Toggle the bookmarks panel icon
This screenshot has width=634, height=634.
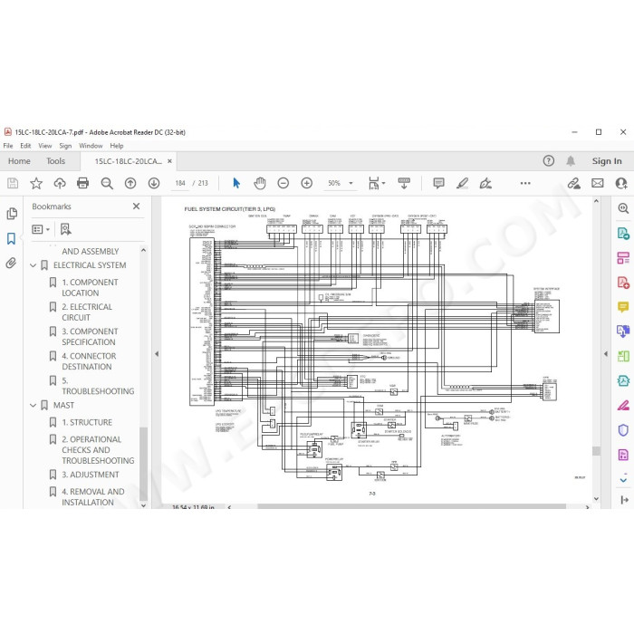coord(11,238)
